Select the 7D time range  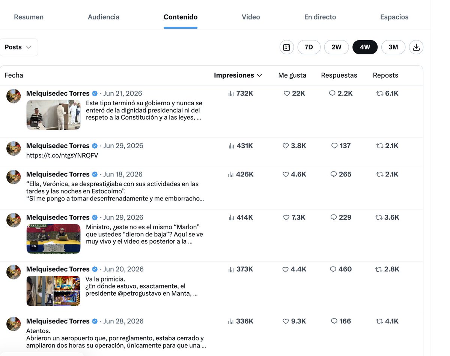309,47
